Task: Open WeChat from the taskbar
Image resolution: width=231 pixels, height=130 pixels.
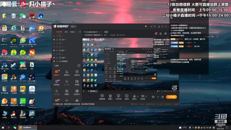Action: pyautogui.click(x=15, y=127)
